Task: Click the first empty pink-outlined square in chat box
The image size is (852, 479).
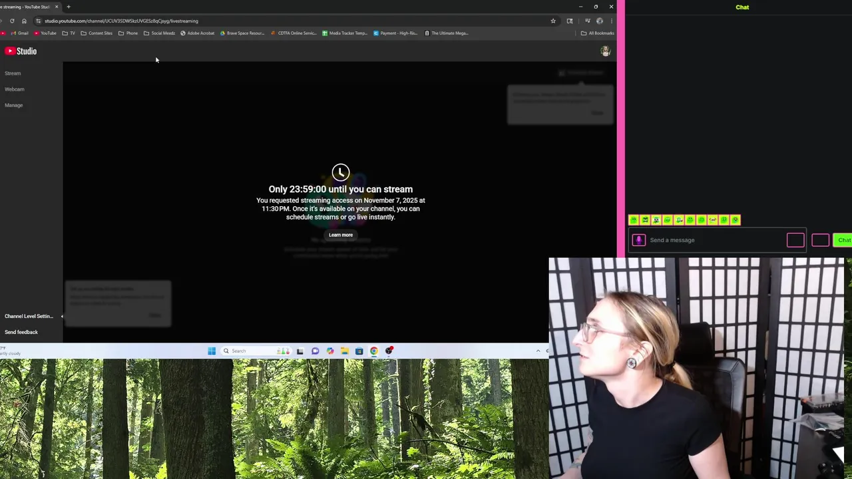Action: pos(795,240)
